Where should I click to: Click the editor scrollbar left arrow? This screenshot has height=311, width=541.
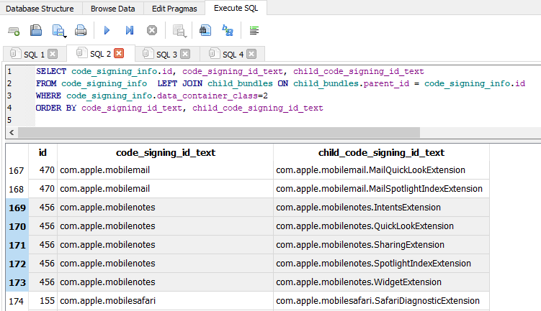point(12,132)
